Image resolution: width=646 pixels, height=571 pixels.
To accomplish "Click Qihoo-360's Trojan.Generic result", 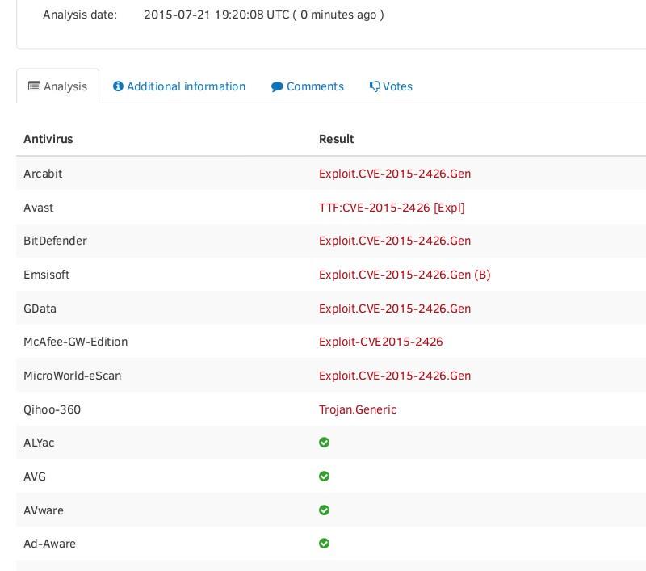I will tap(358, 409).
